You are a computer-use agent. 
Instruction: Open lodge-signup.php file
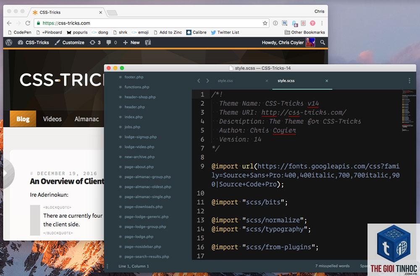pos(140,137)
